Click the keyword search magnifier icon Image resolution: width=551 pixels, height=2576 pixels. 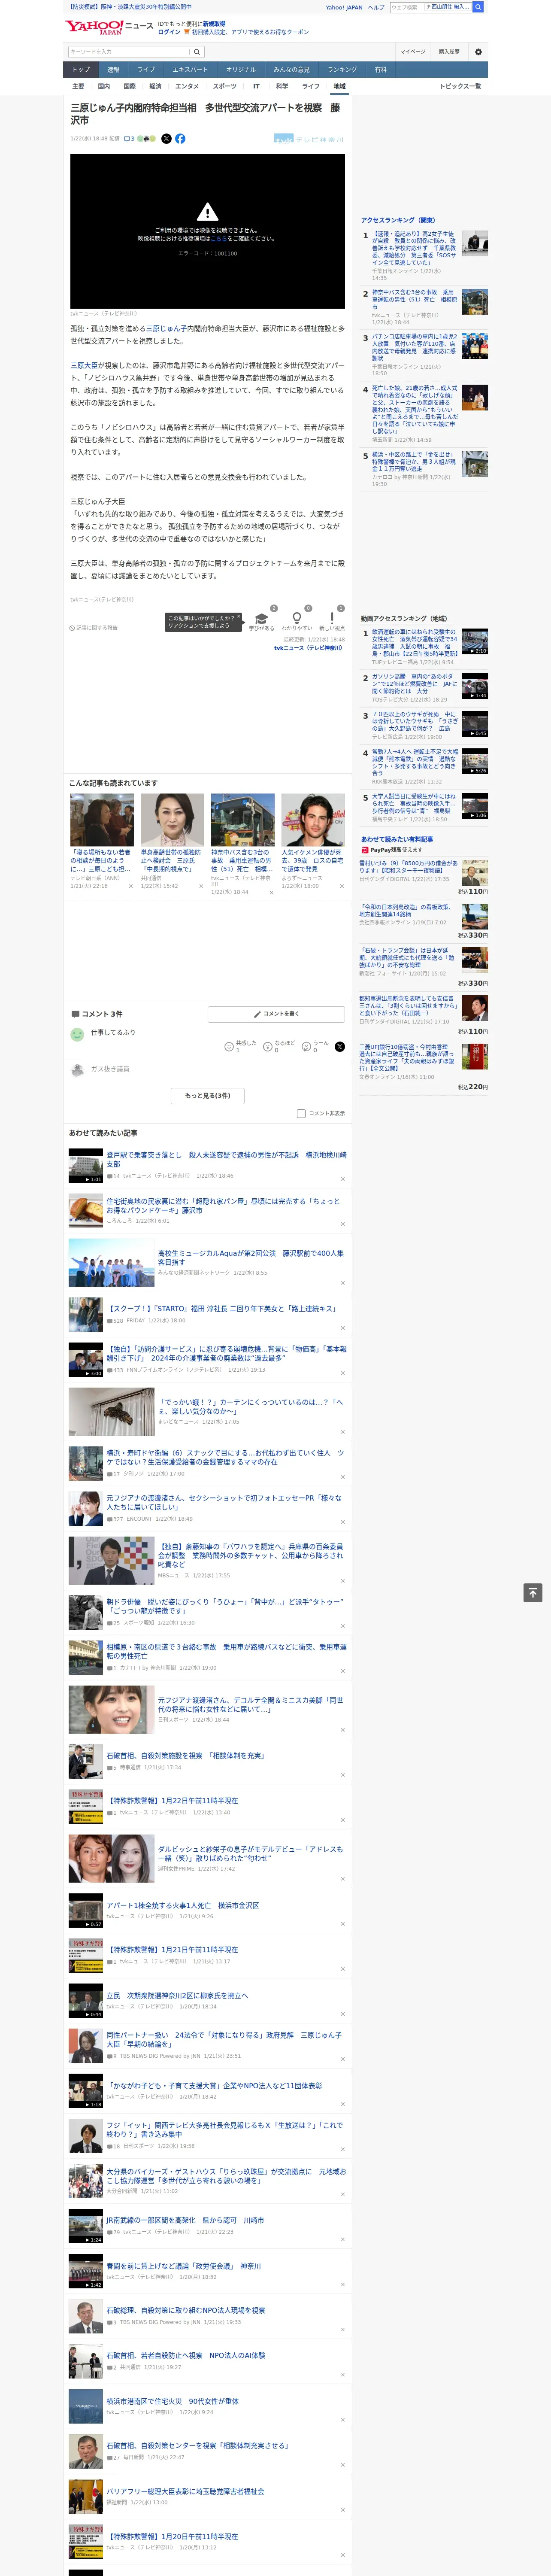(197, 52)
